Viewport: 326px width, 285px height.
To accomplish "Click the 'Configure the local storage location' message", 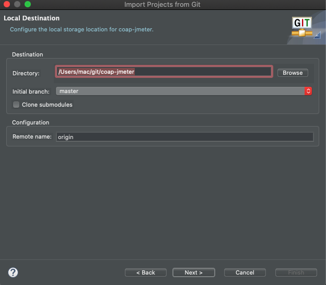I will tap(81, 30).
